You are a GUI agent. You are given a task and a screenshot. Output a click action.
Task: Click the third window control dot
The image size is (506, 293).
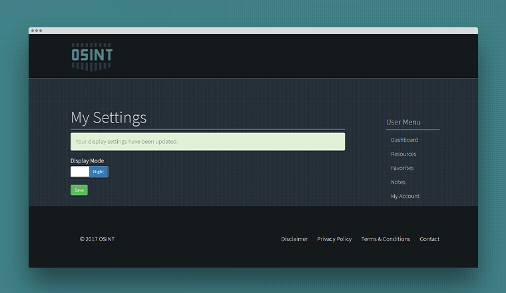(41, 31)
